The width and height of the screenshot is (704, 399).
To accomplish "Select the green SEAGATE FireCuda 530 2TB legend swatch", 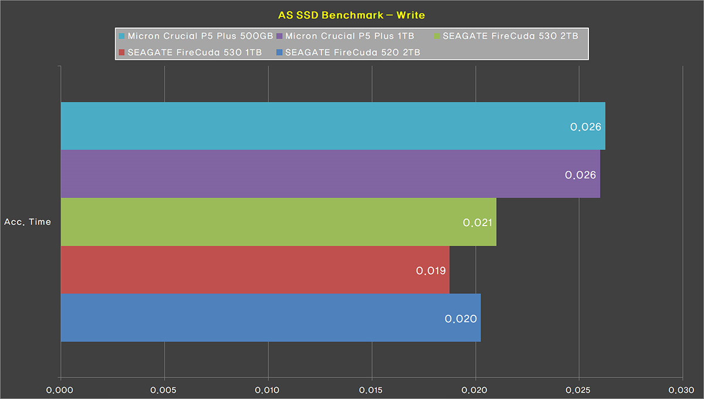I will coord(436,36).
